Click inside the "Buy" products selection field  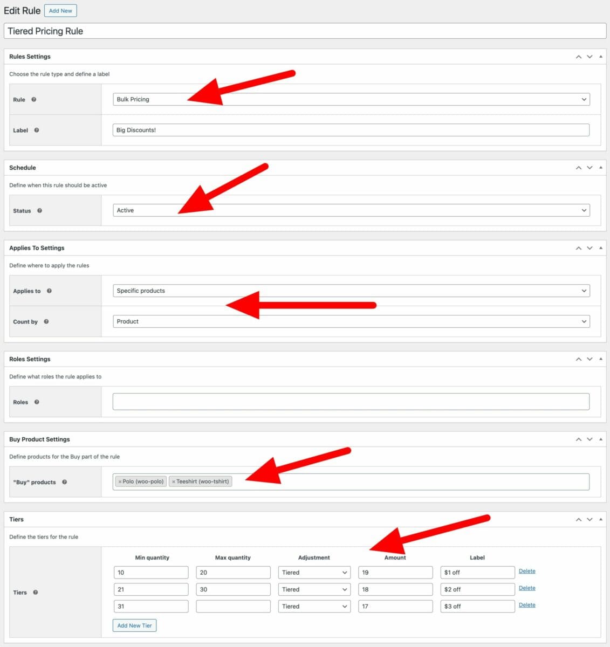pos(351,481)
